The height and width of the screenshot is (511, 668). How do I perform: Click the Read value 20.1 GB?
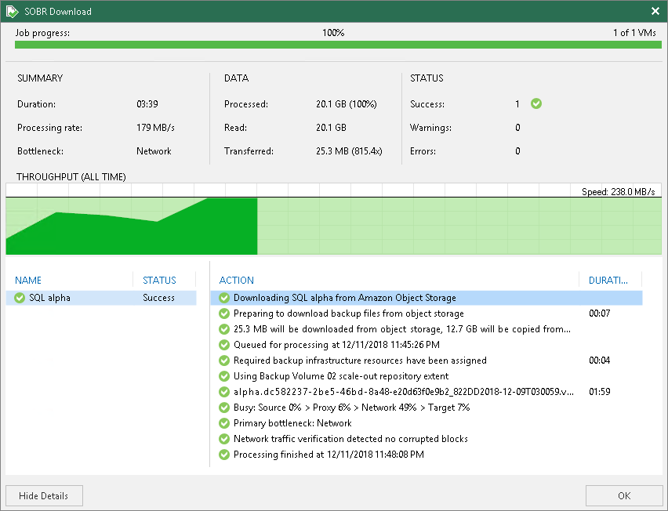tap(331, 127)
